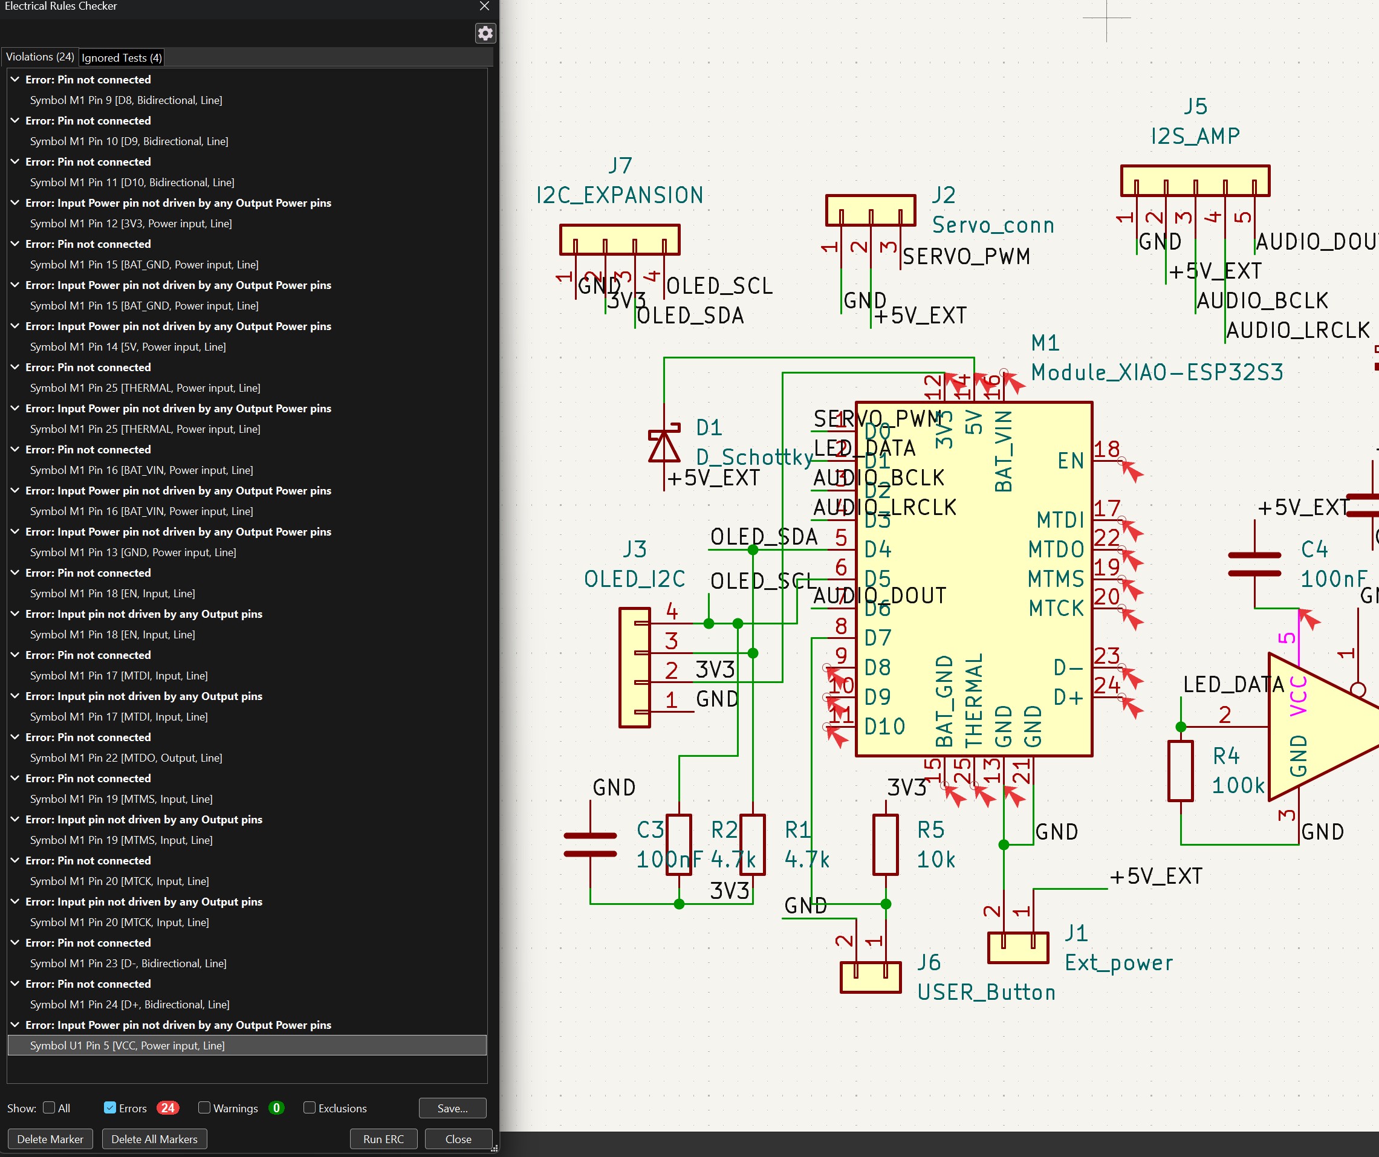The width and height of the screenshot is (1379, 1157).
Task: Select the J2 Servo_conn connector symbol
Action: tap(871, 210)
